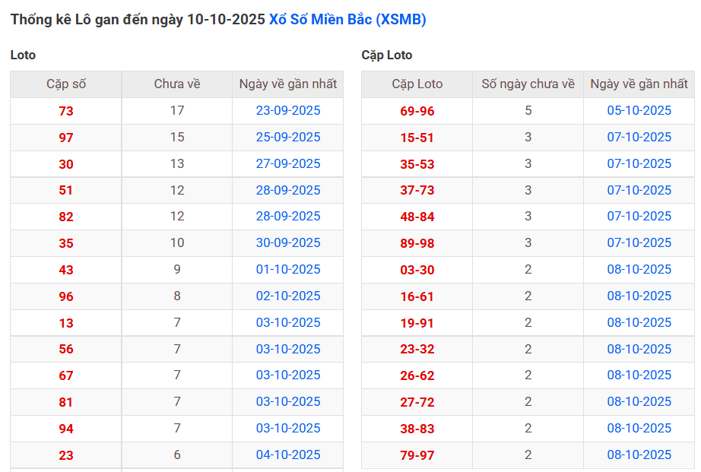The image size is (701, 472).
Task: Click the 02-10-2025 date beside number 96
Action: click(x=287, y=296)
